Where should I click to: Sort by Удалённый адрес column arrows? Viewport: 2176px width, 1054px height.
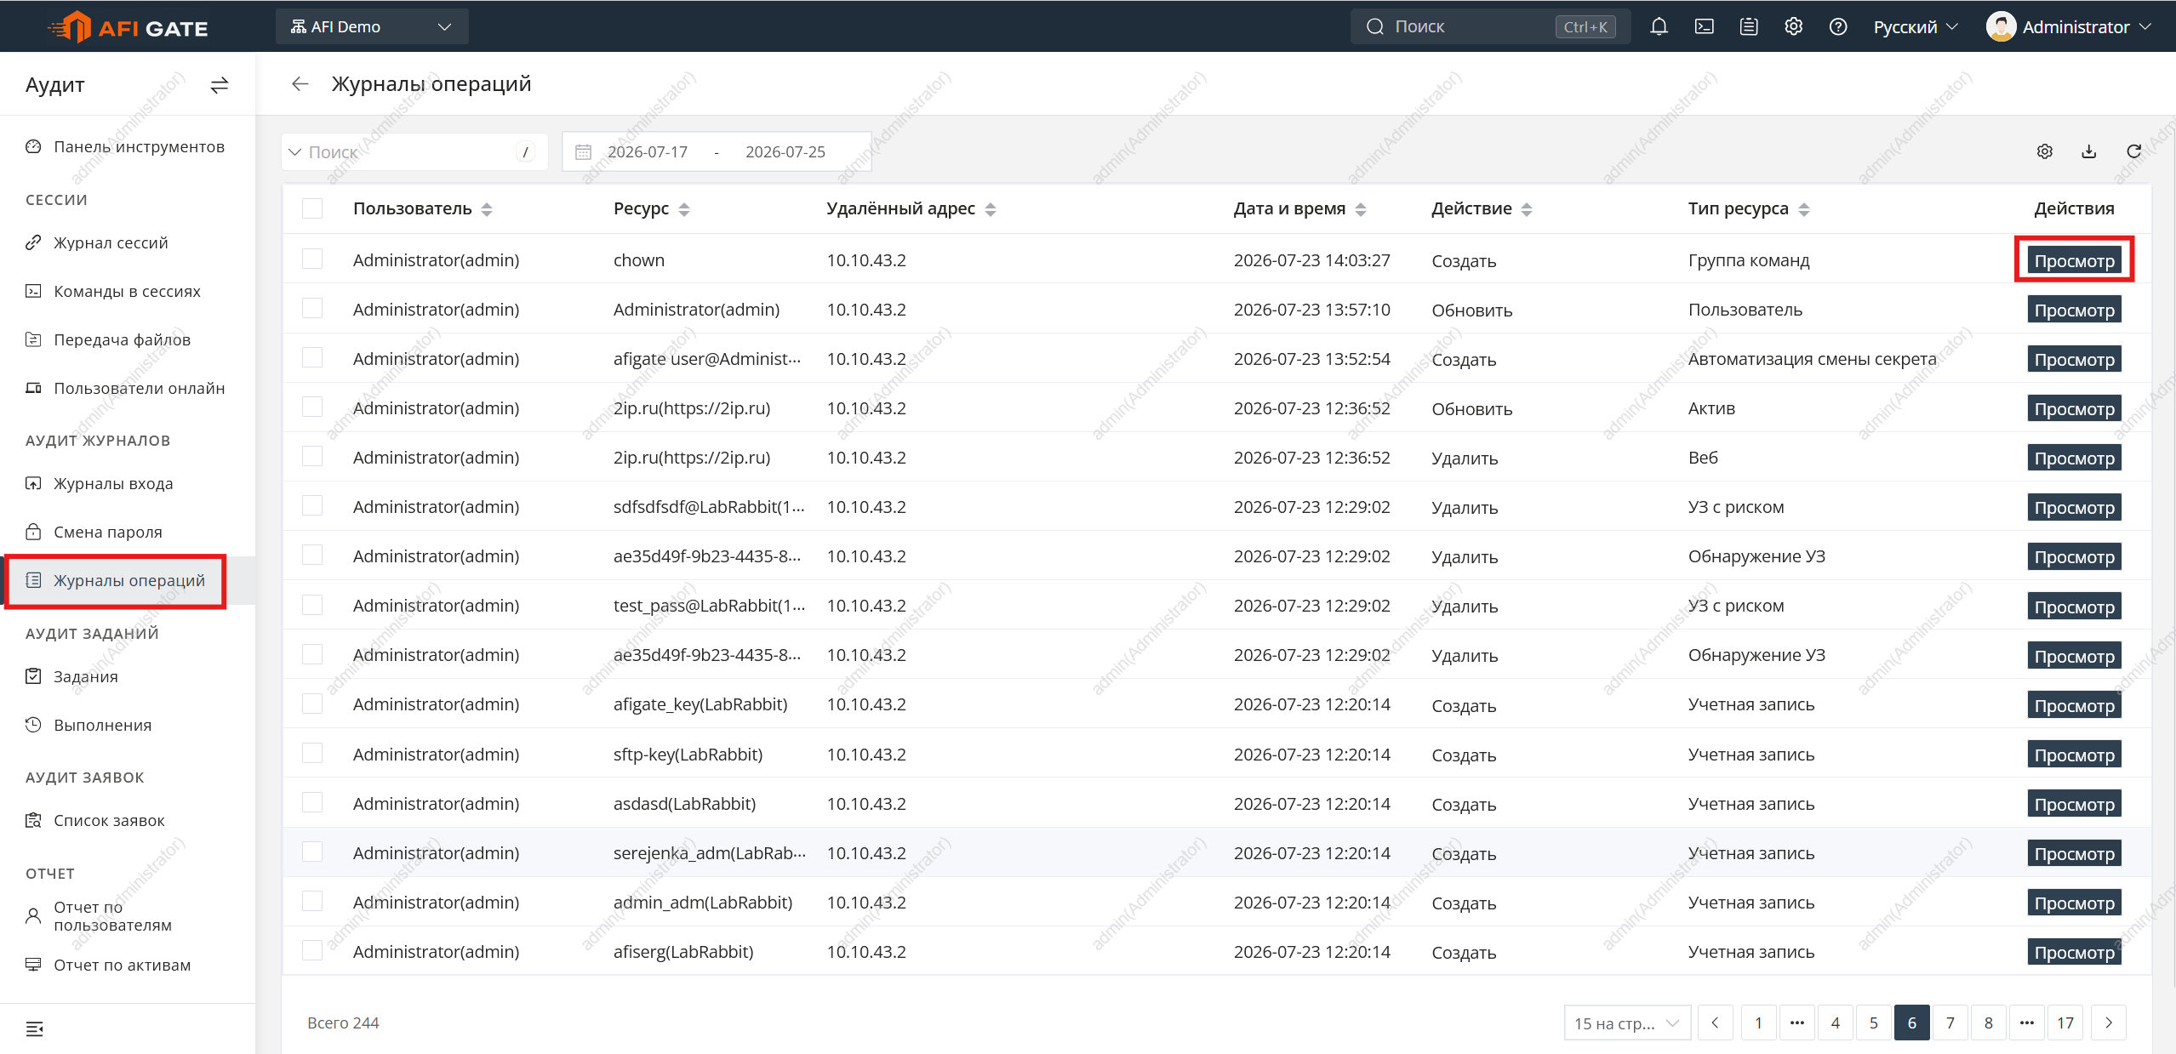[991, 209]
